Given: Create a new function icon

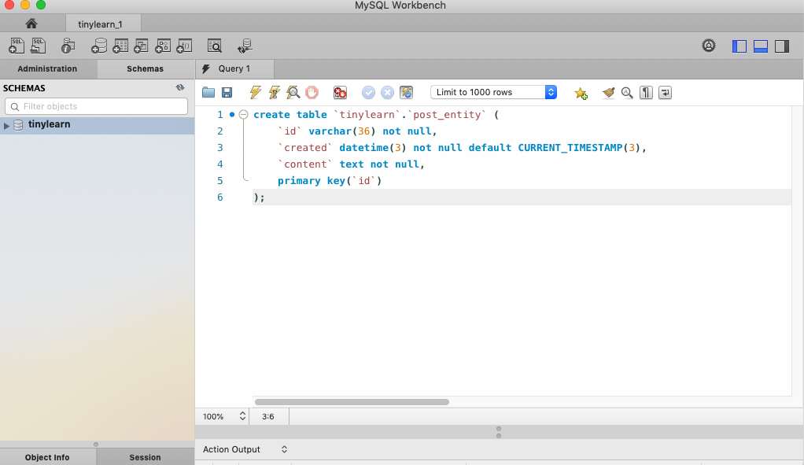Looking at the screenshot, I should click(184, 46).
